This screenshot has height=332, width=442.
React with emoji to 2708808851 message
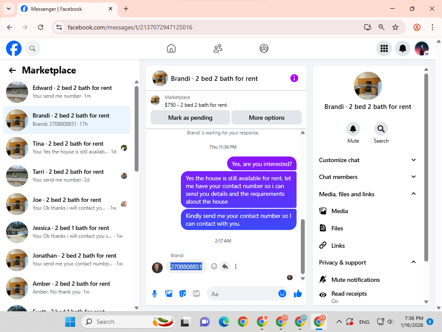[214, 266]
